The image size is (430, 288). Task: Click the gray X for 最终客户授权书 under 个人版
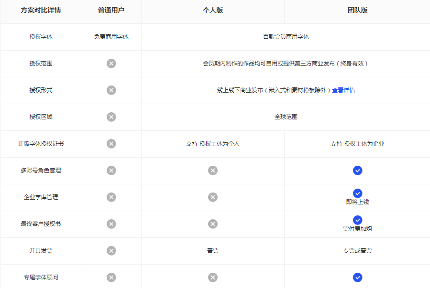213,224
